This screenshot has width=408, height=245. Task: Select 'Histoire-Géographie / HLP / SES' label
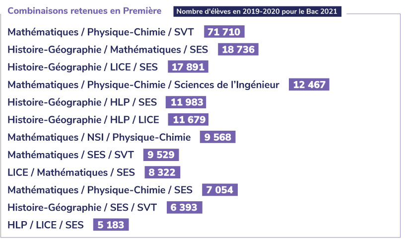82,102
